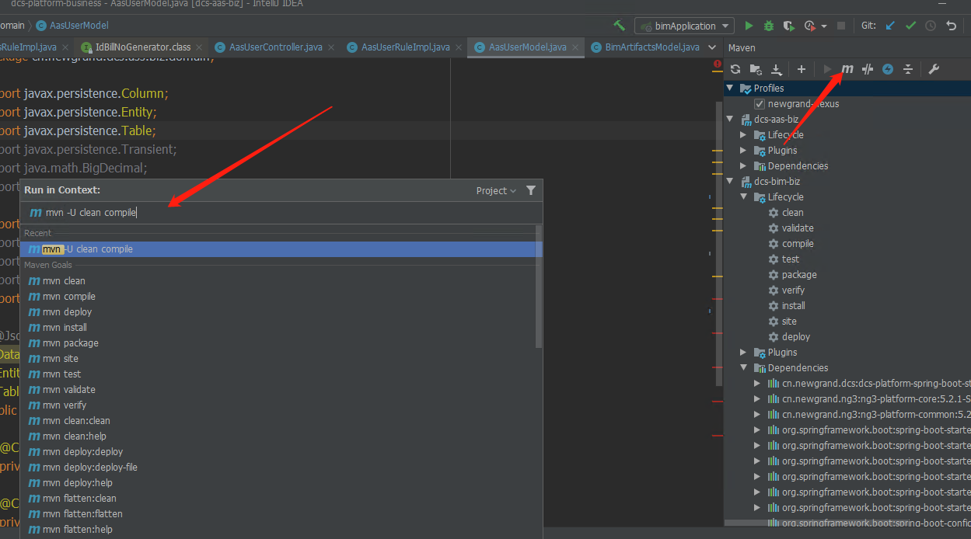The width and height of the screenshot is (971, 539).
Task: Click the profiler run icon
Action: pos(809,26)
